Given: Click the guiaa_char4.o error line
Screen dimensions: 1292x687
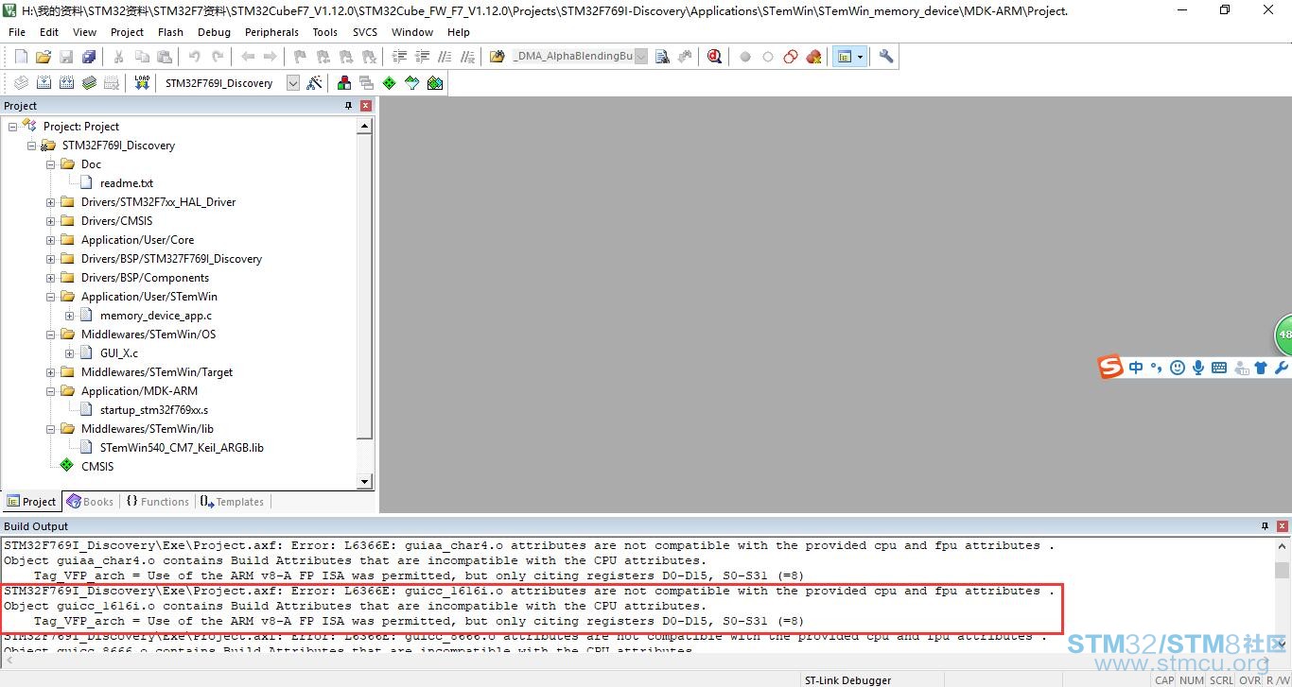Looking at the screenshot, I should pyautogui.click(x=529, y=545).
